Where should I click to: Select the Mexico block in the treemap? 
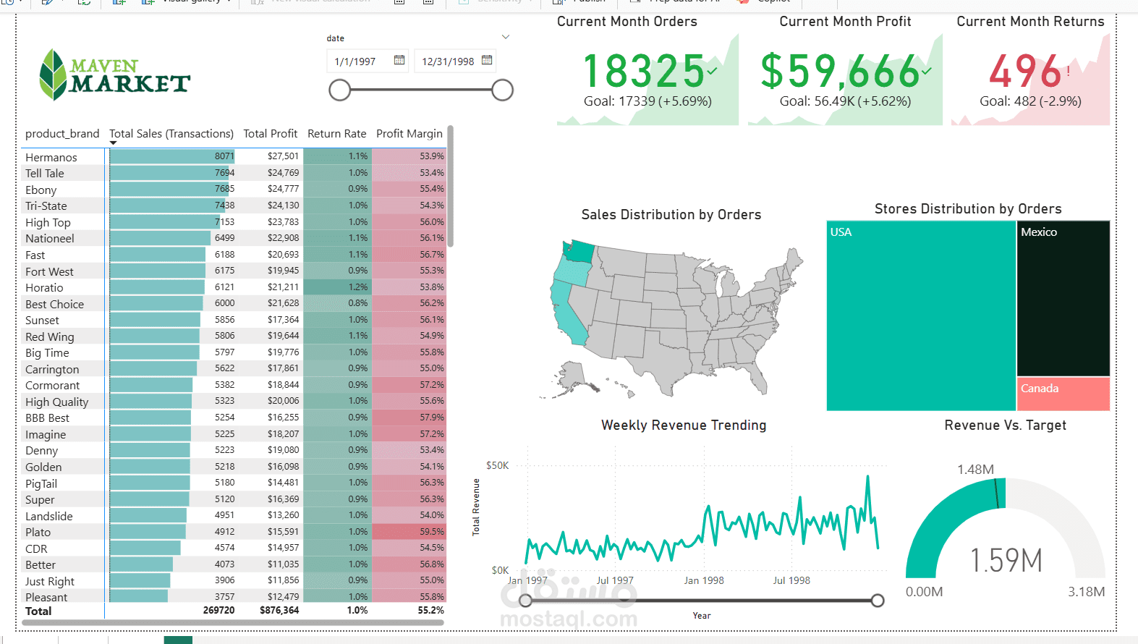(x=1063, y=298)
